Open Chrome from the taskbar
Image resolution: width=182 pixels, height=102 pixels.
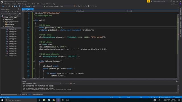[x=53, y=100]
